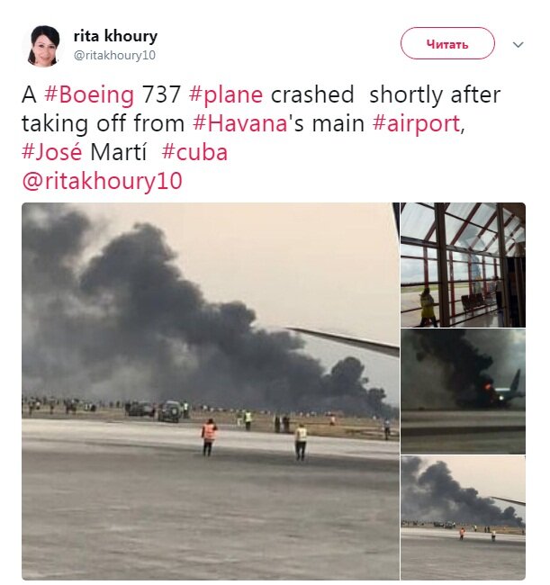The width and height of the screenshot is (550, 585).
Task: Expand the tweet options chevron
Action: pos(518,43)
